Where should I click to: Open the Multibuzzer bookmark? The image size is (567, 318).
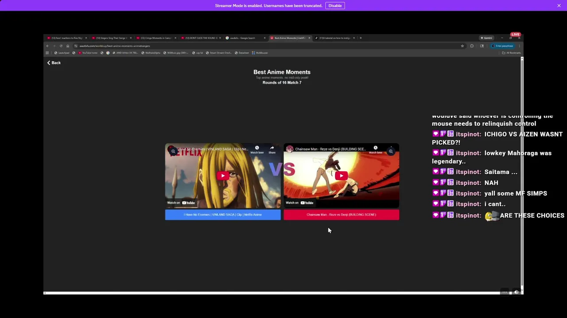(x=260, y=53)
